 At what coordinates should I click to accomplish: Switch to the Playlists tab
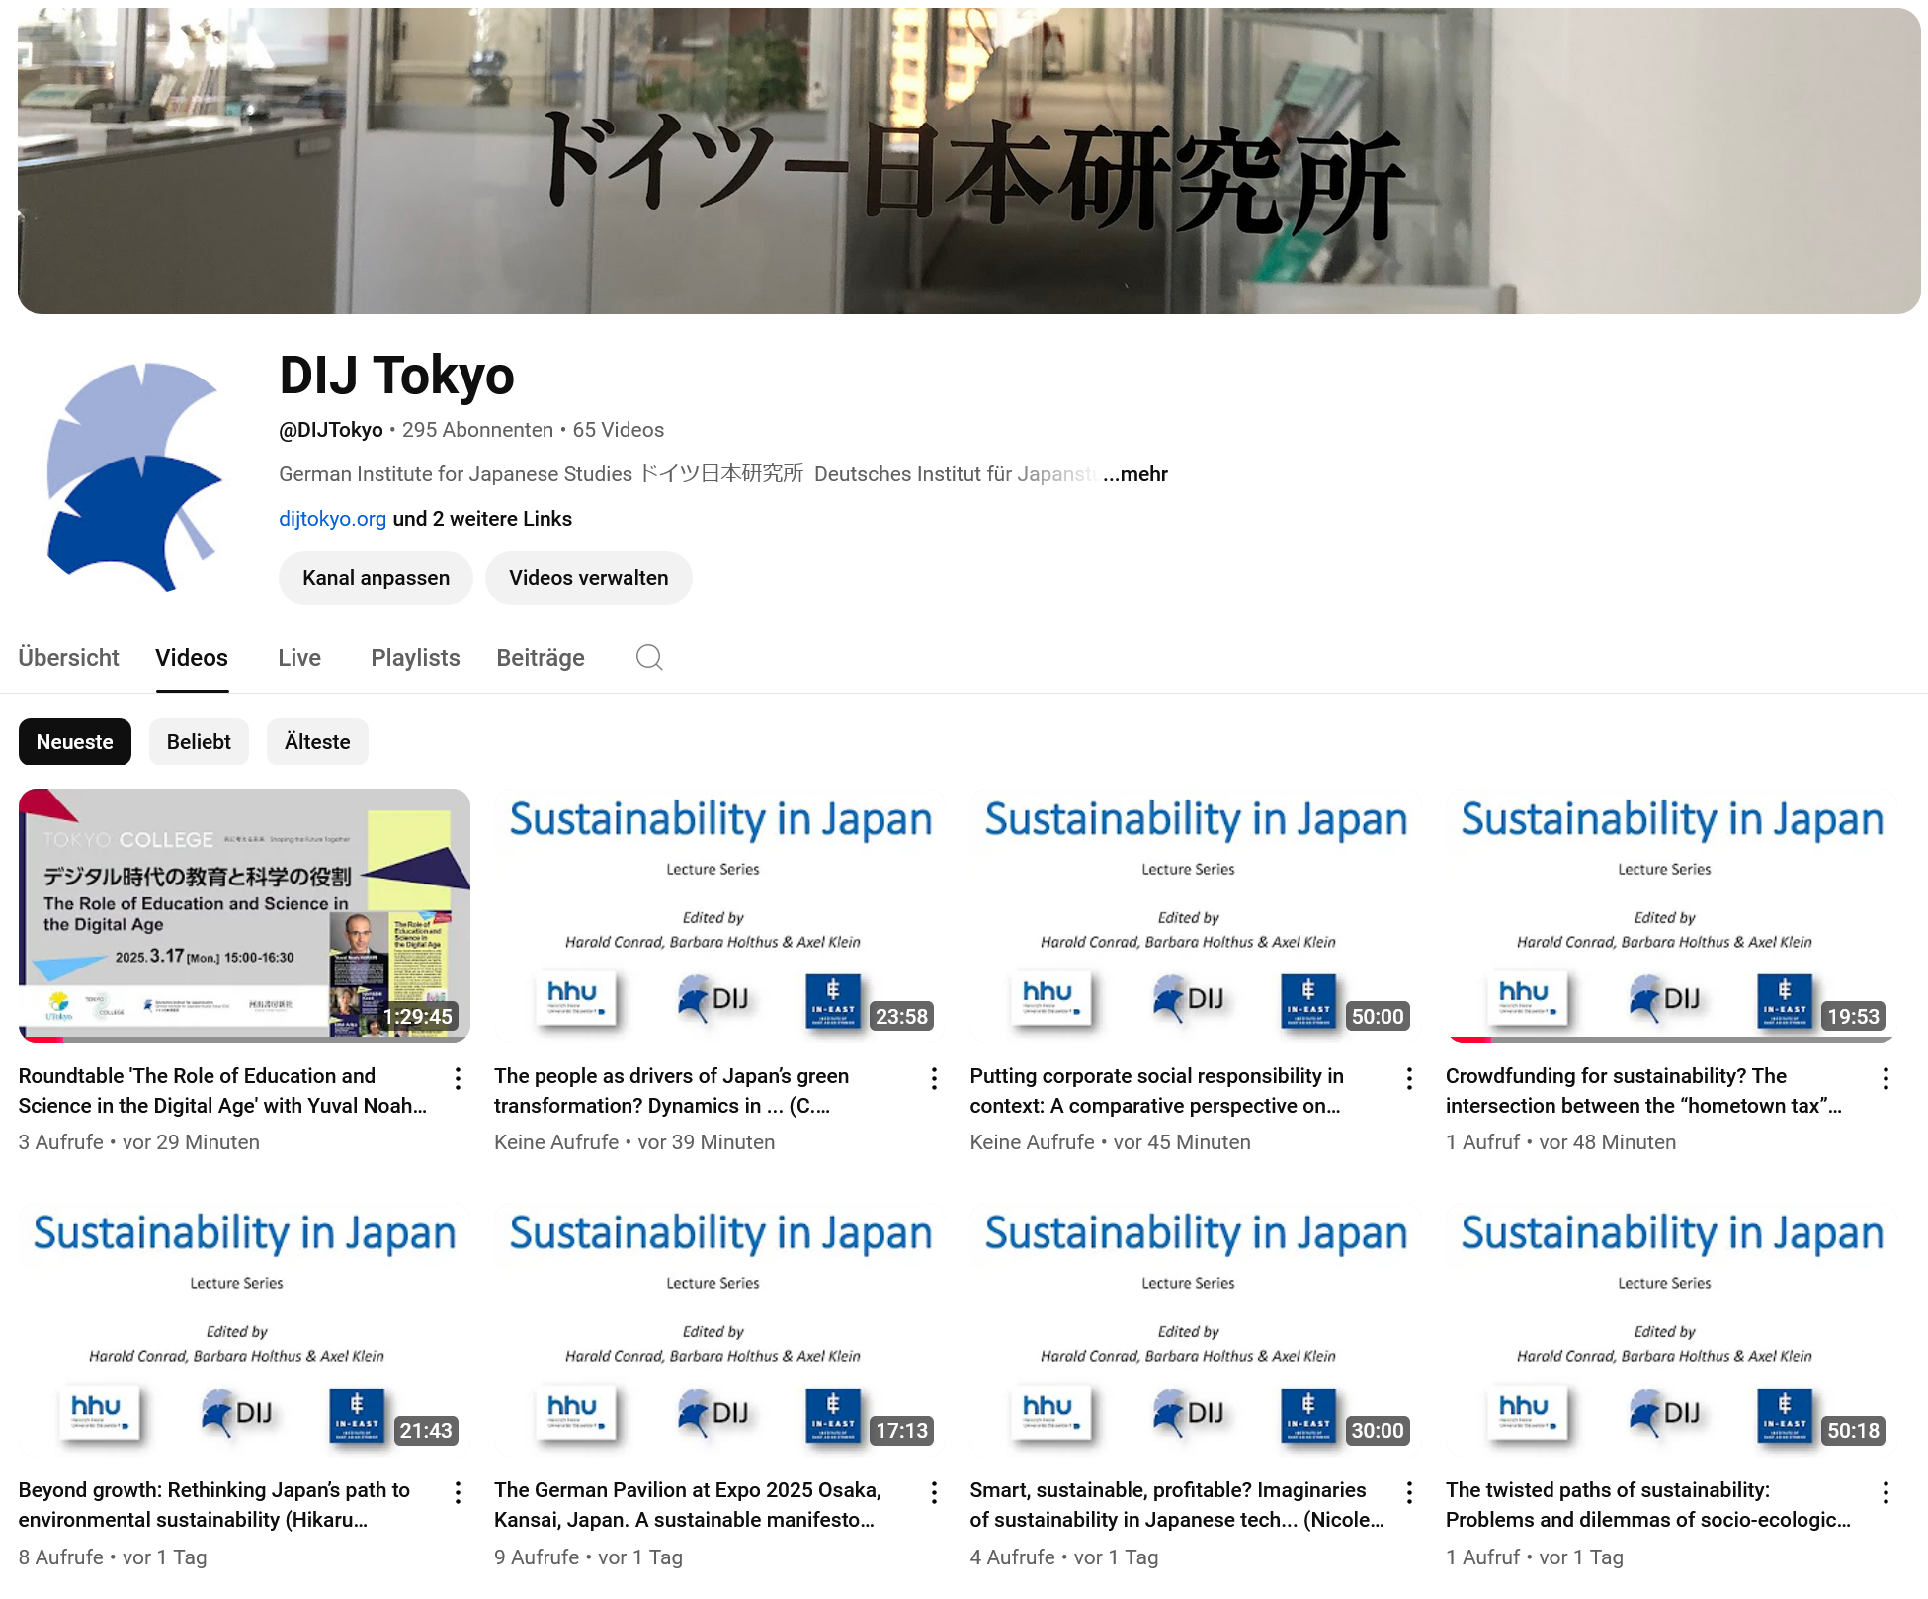pos(415,658)
